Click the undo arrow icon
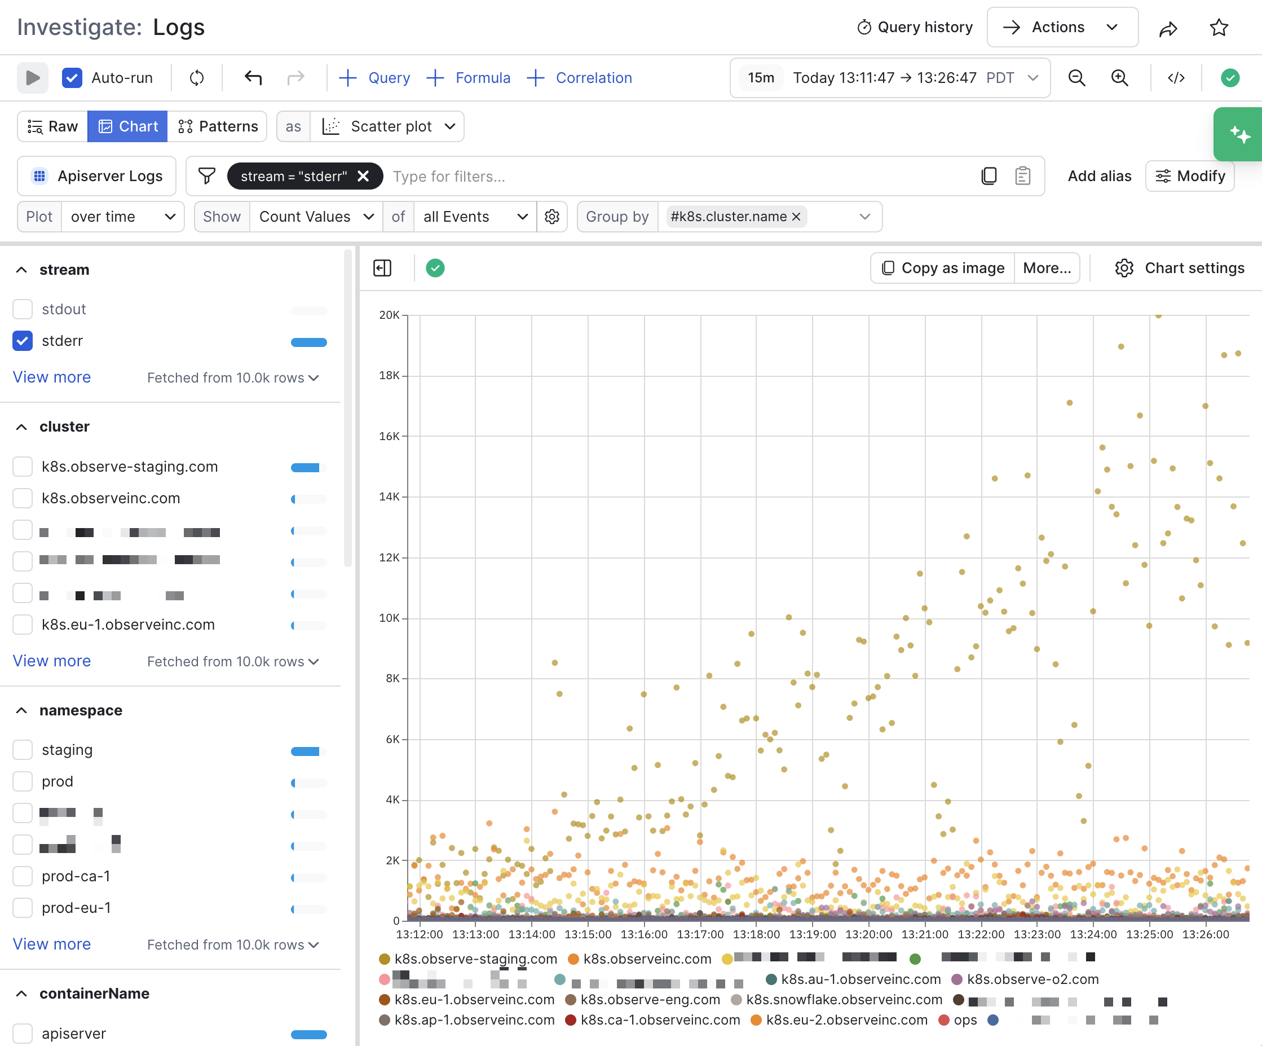The image size is (1262, 1046). coord(253,77)
